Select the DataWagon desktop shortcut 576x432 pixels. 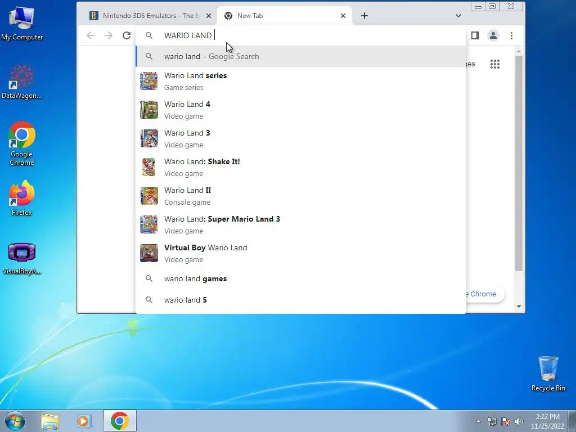click(x=22, y=82)
